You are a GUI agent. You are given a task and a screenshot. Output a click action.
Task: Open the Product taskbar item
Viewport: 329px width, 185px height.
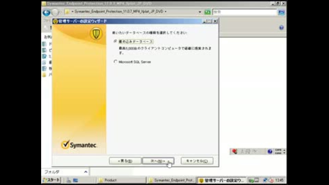point(121,180)
